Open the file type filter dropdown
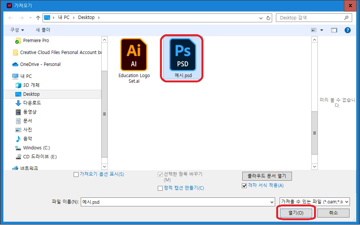The image size is (360, 225). click(x=314, y=202)
